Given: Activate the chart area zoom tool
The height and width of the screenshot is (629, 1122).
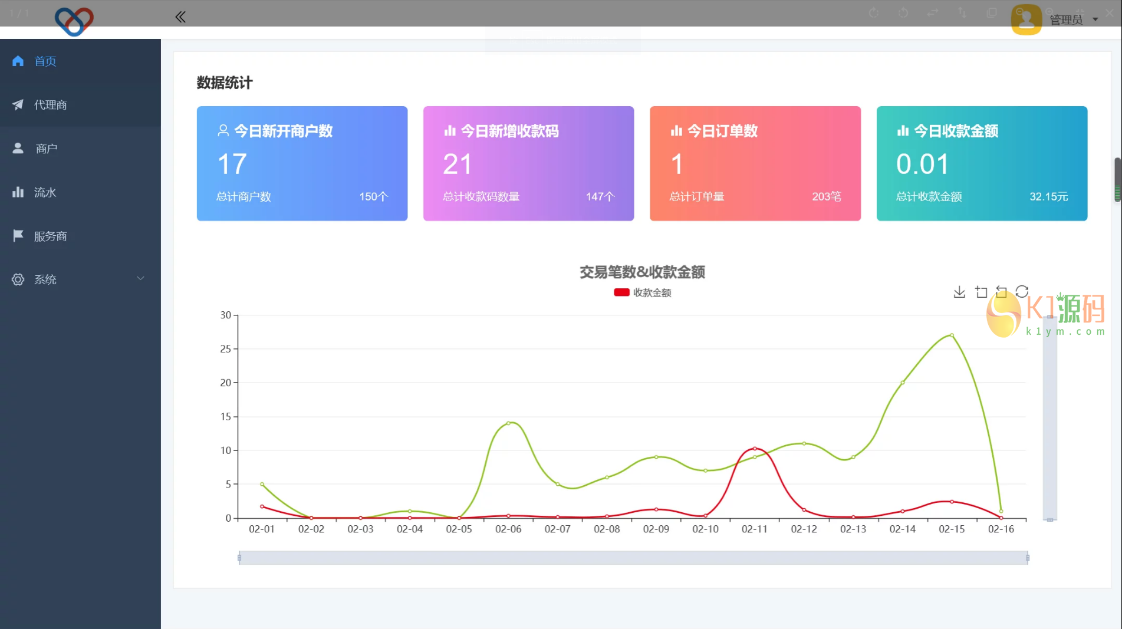Looking at the screenshot, I should click(981, 292).
